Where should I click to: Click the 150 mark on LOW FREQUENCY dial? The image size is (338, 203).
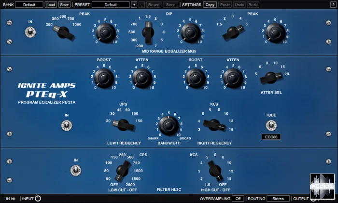(139, 121)
